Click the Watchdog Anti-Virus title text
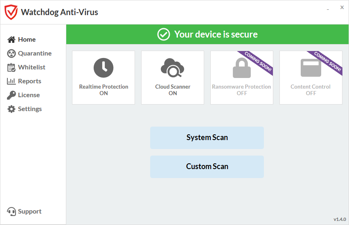Image resolution: width=349 pixels, height=225 pixels. pos(59,12)
